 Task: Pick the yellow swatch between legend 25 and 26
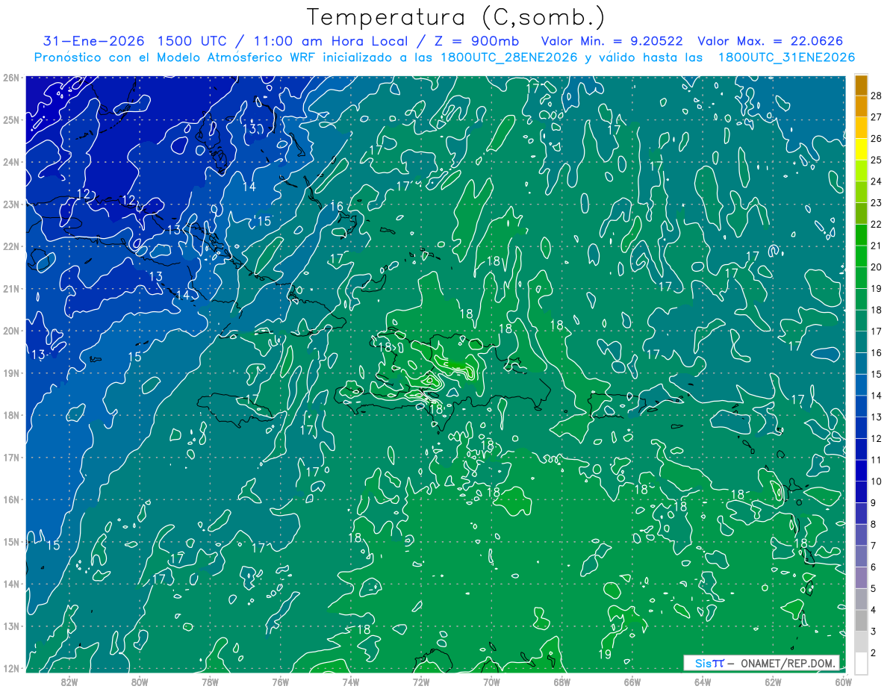coord(861,149)
